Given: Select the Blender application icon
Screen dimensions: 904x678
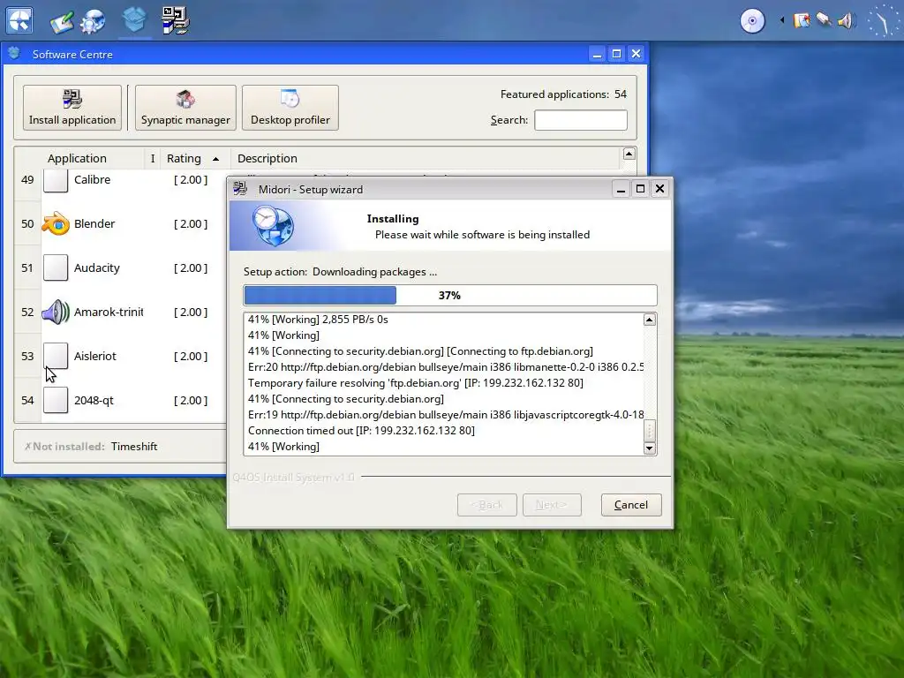Looking at the screenshot, I should [x=56, y=223].
